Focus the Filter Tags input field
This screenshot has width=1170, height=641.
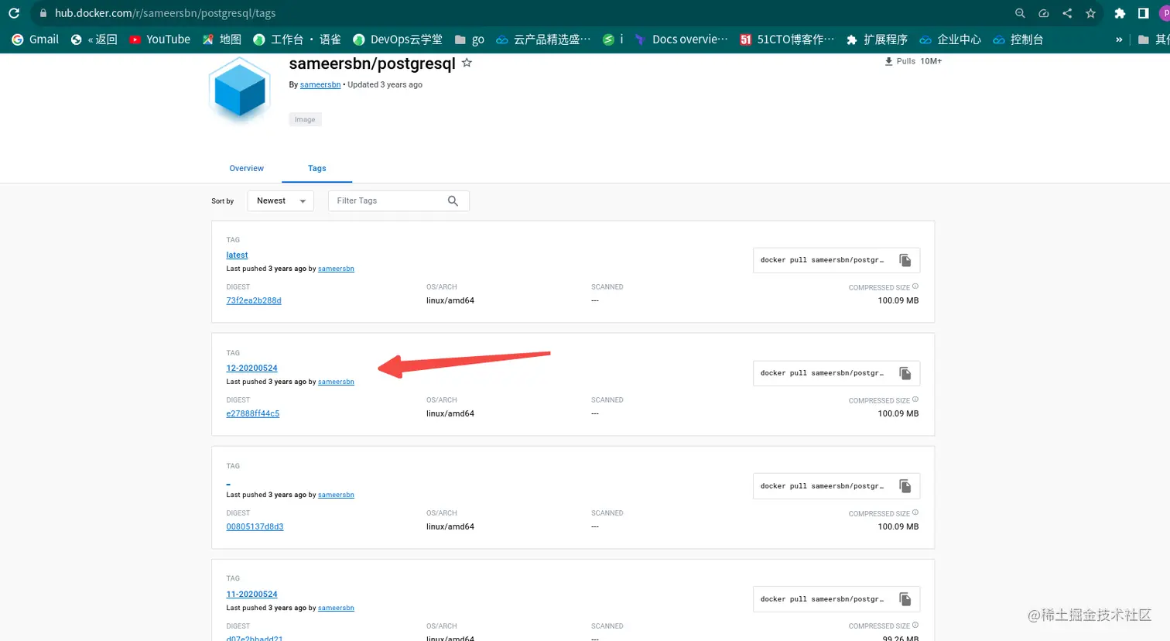[x=399, y=201]
